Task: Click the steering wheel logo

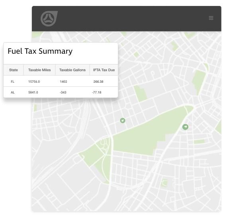Action: pos(49,19)
